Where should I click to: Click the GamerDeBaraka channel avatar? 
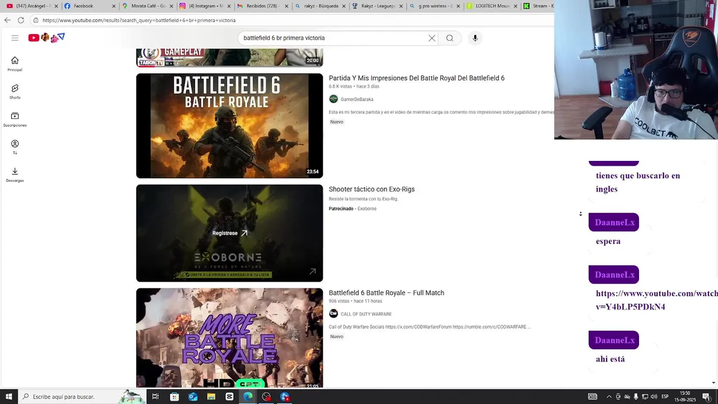click(333, 99)
